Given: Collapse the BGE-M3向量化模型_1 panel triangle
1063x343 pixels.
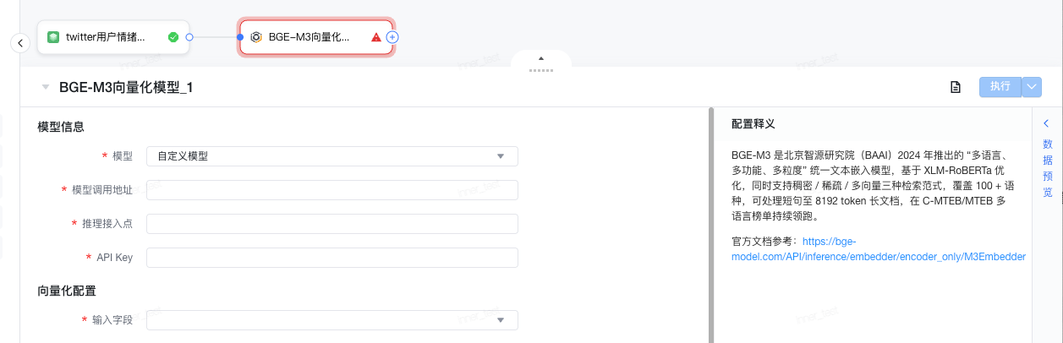Looking at the screenshot, I should pyautogui.click(x=46, y=86).
